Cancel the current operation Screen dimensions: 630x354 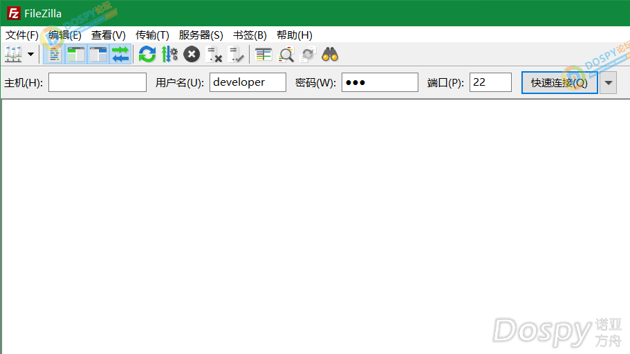pos(192,54)
